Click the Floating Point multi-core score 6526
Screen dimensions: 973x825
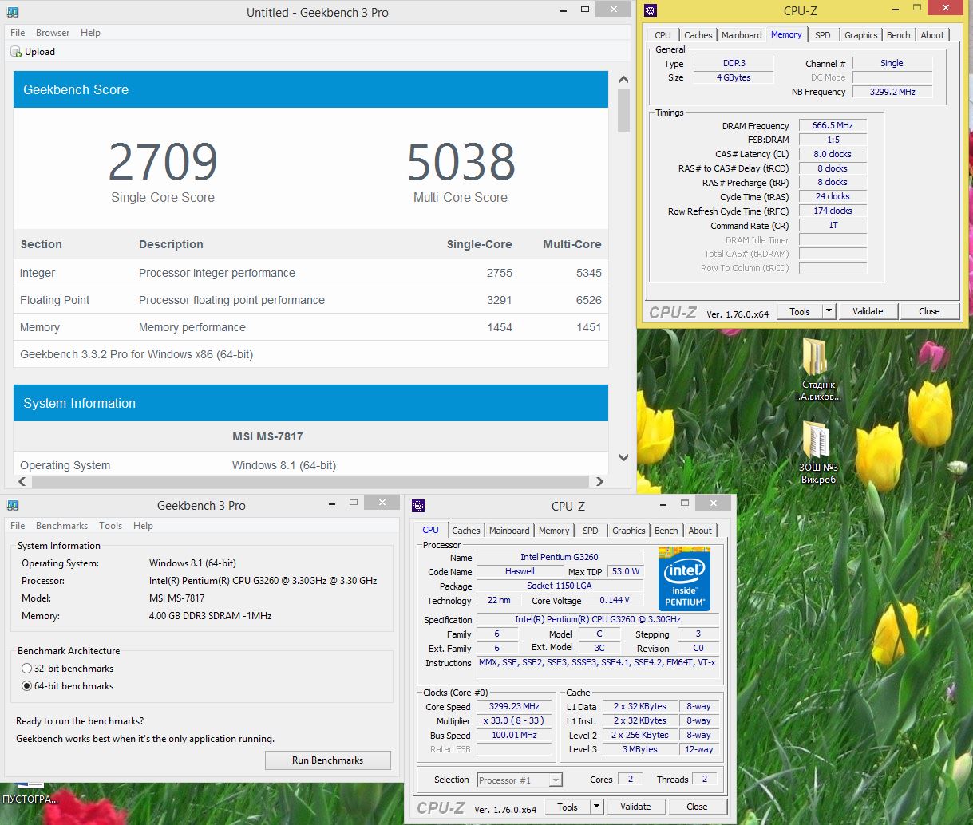(x=588, y=300)
